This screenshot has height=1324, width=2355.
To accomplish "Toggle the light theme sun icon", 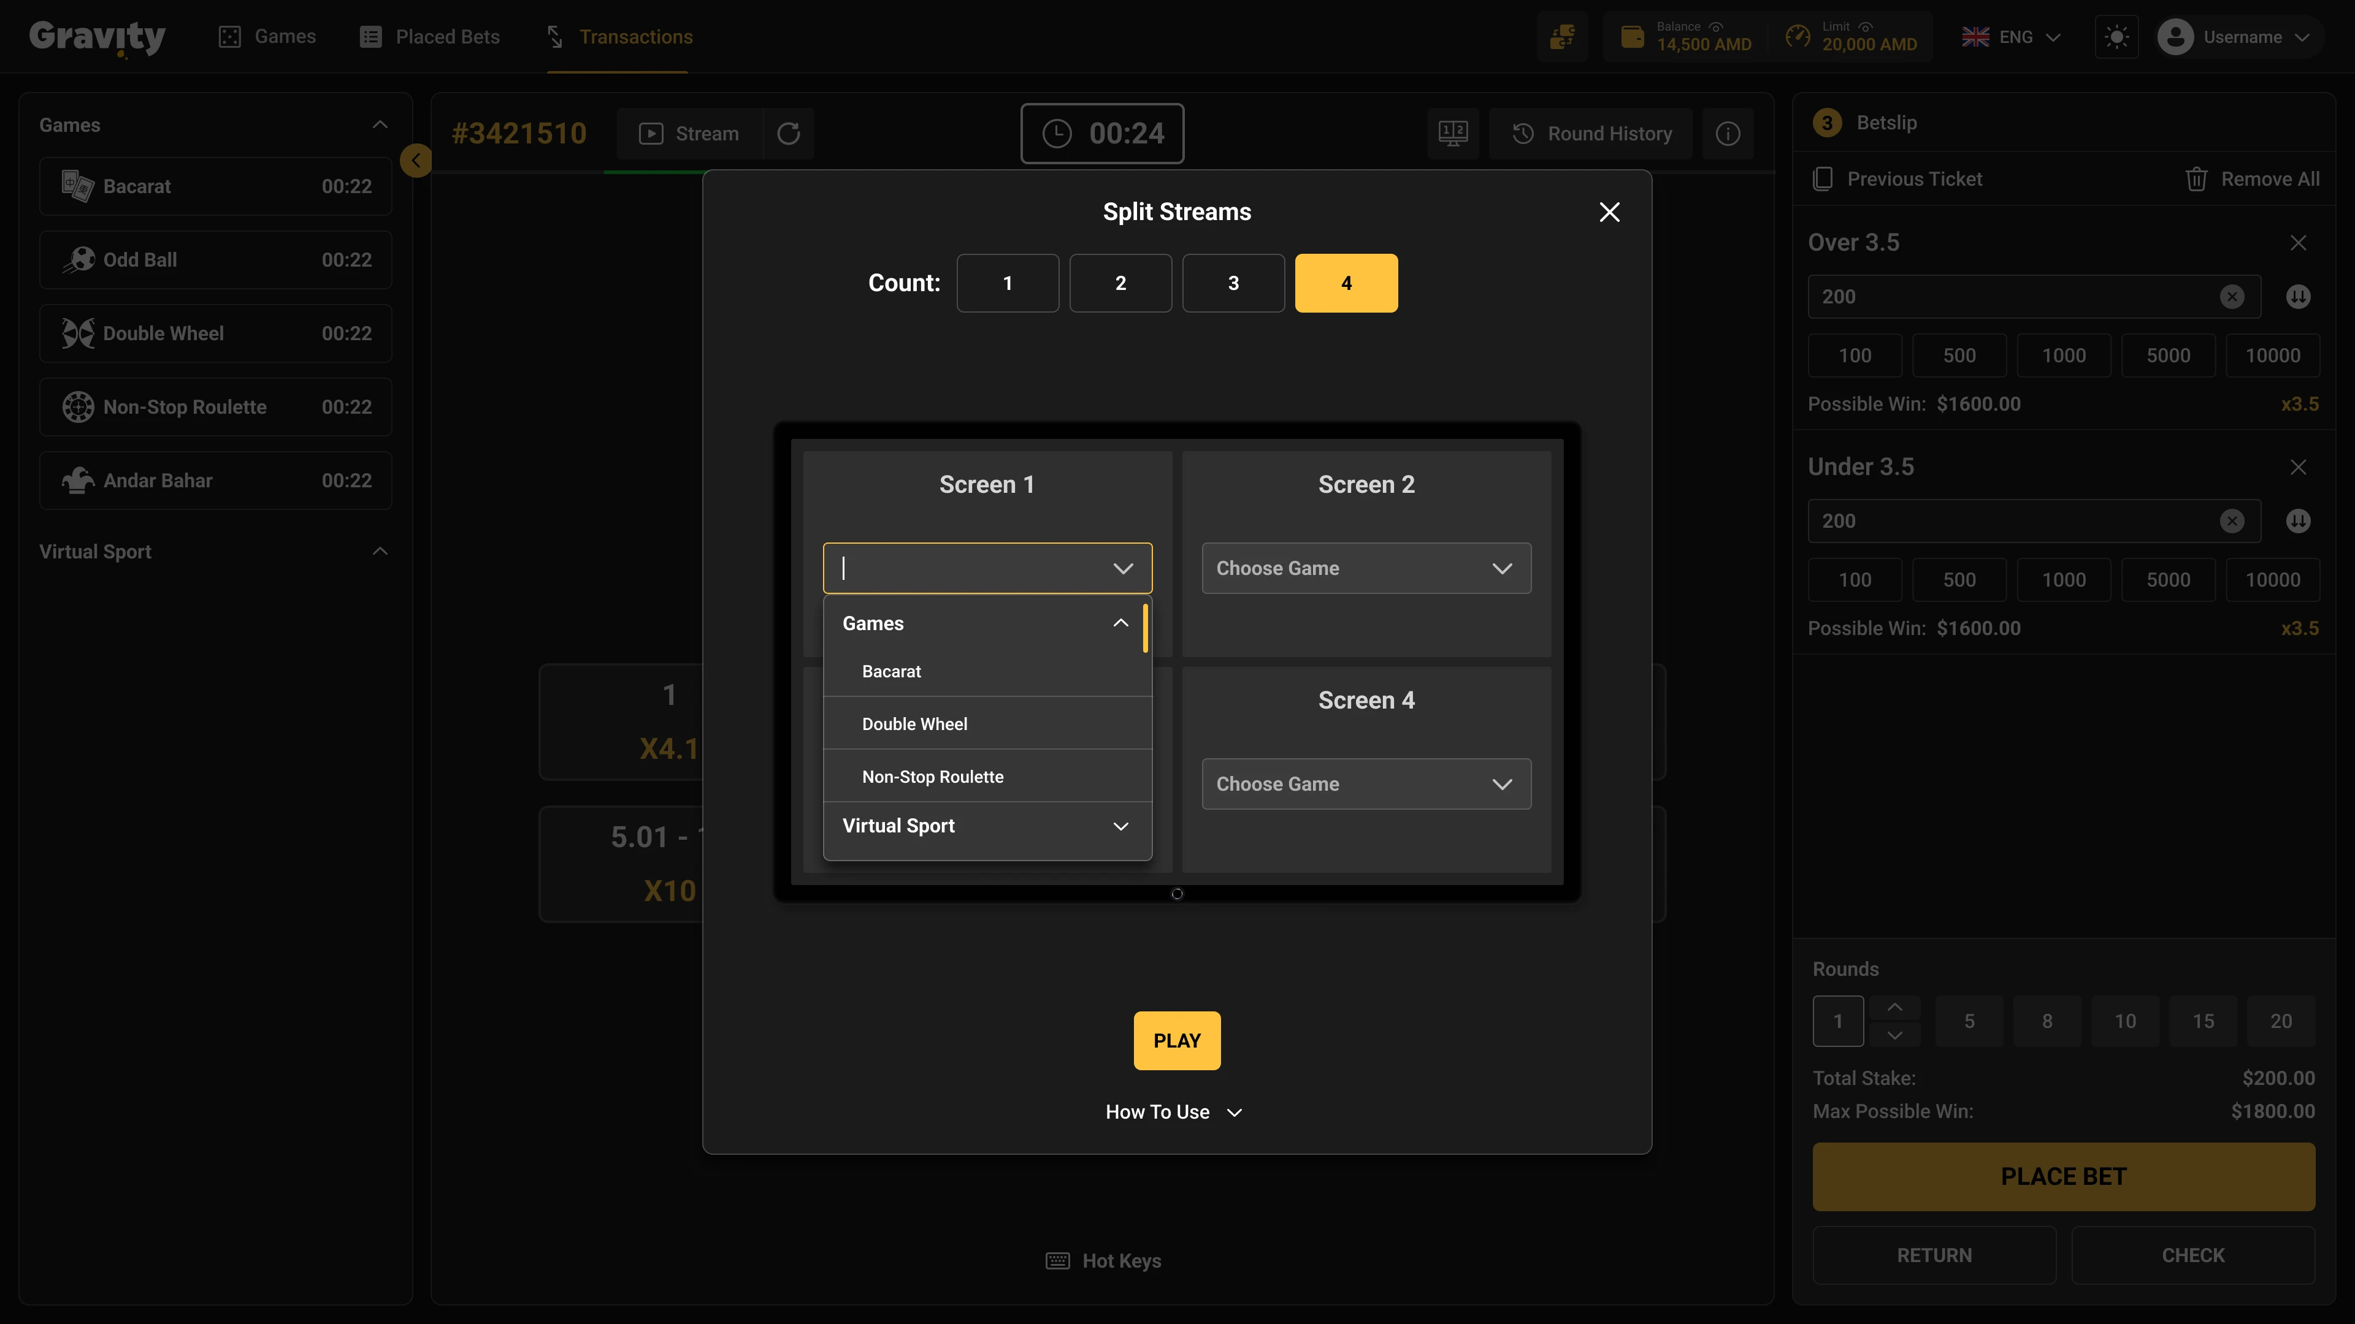I will pyautogui.click(x=2116, y=37).
